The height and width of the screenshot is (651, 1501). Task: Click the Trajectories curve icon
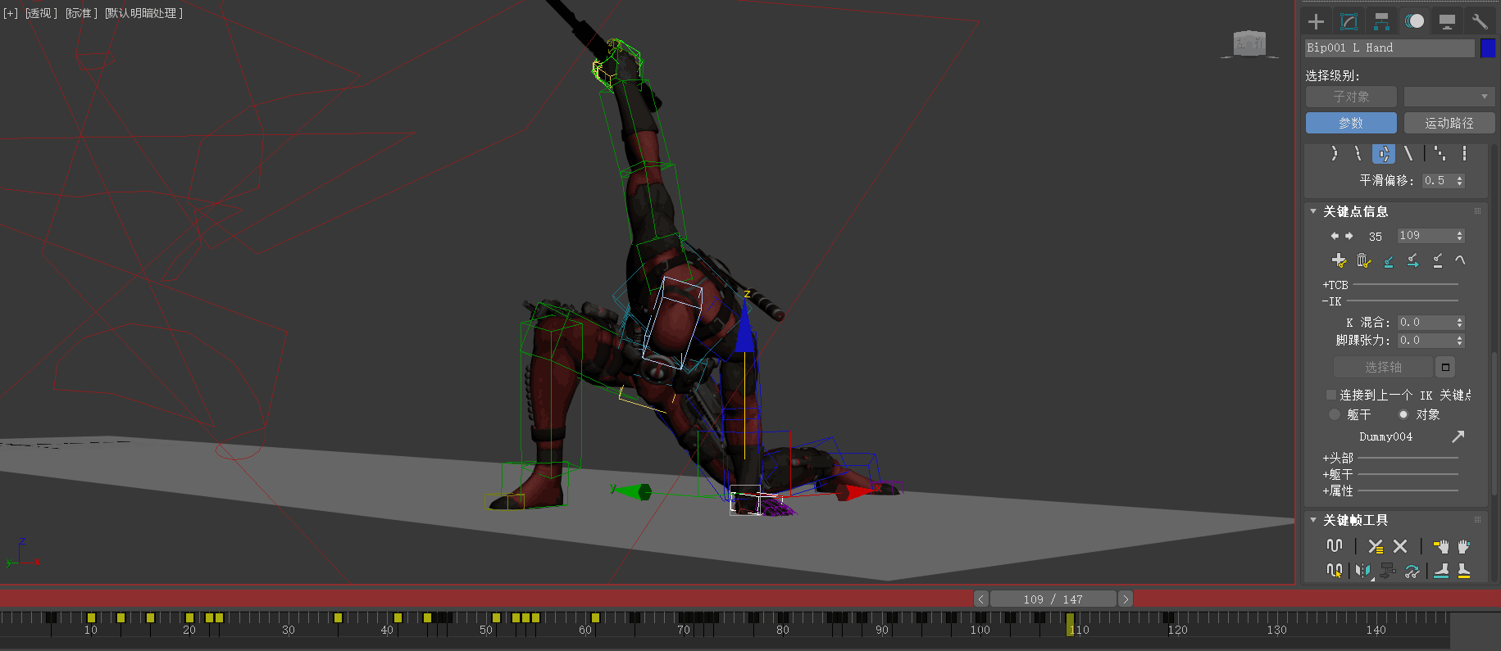(1460, 260)
